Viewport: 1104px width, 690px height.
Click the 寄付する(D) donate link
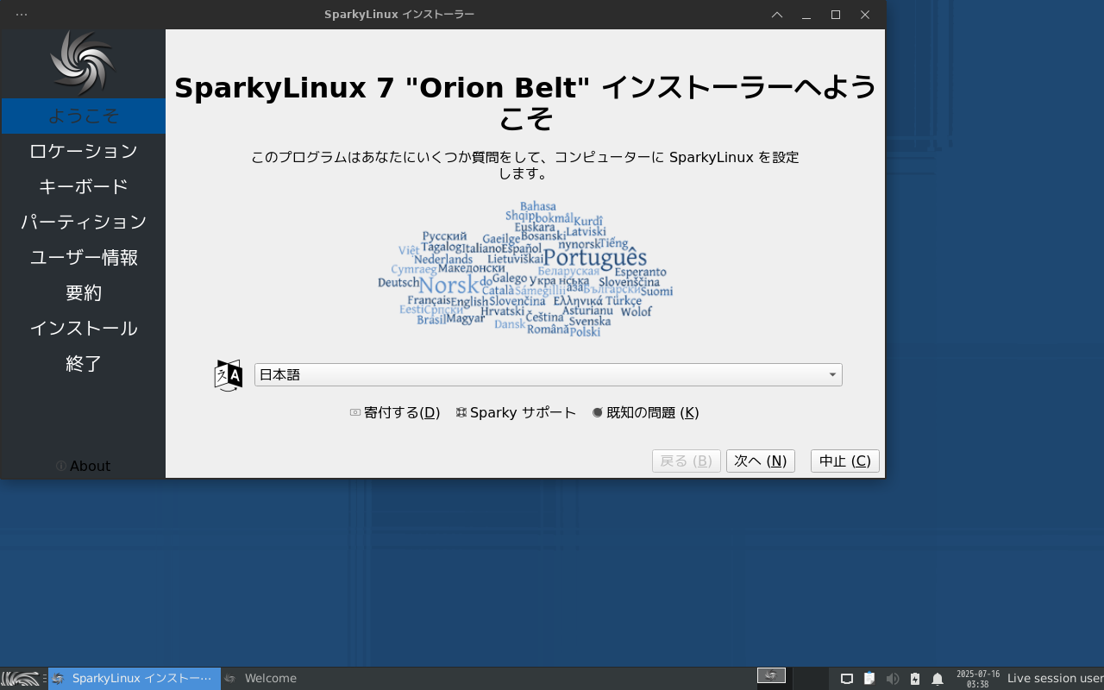click(395, 413)
